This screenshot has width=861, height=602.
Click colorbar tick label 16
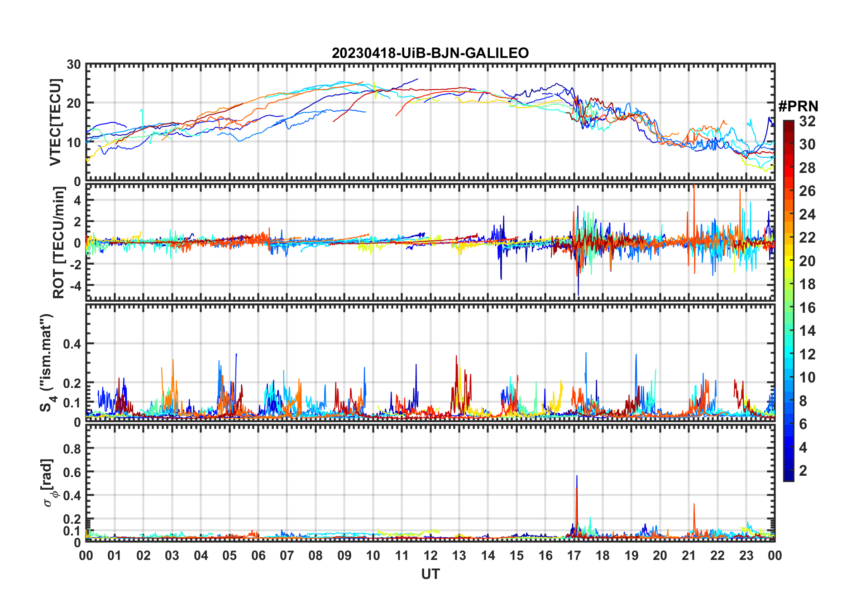(x=807, y=307)
